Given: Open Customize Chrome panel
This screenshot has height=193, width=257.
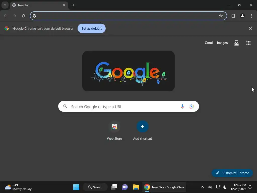Looking at the screenshot, I should point(232,173).
